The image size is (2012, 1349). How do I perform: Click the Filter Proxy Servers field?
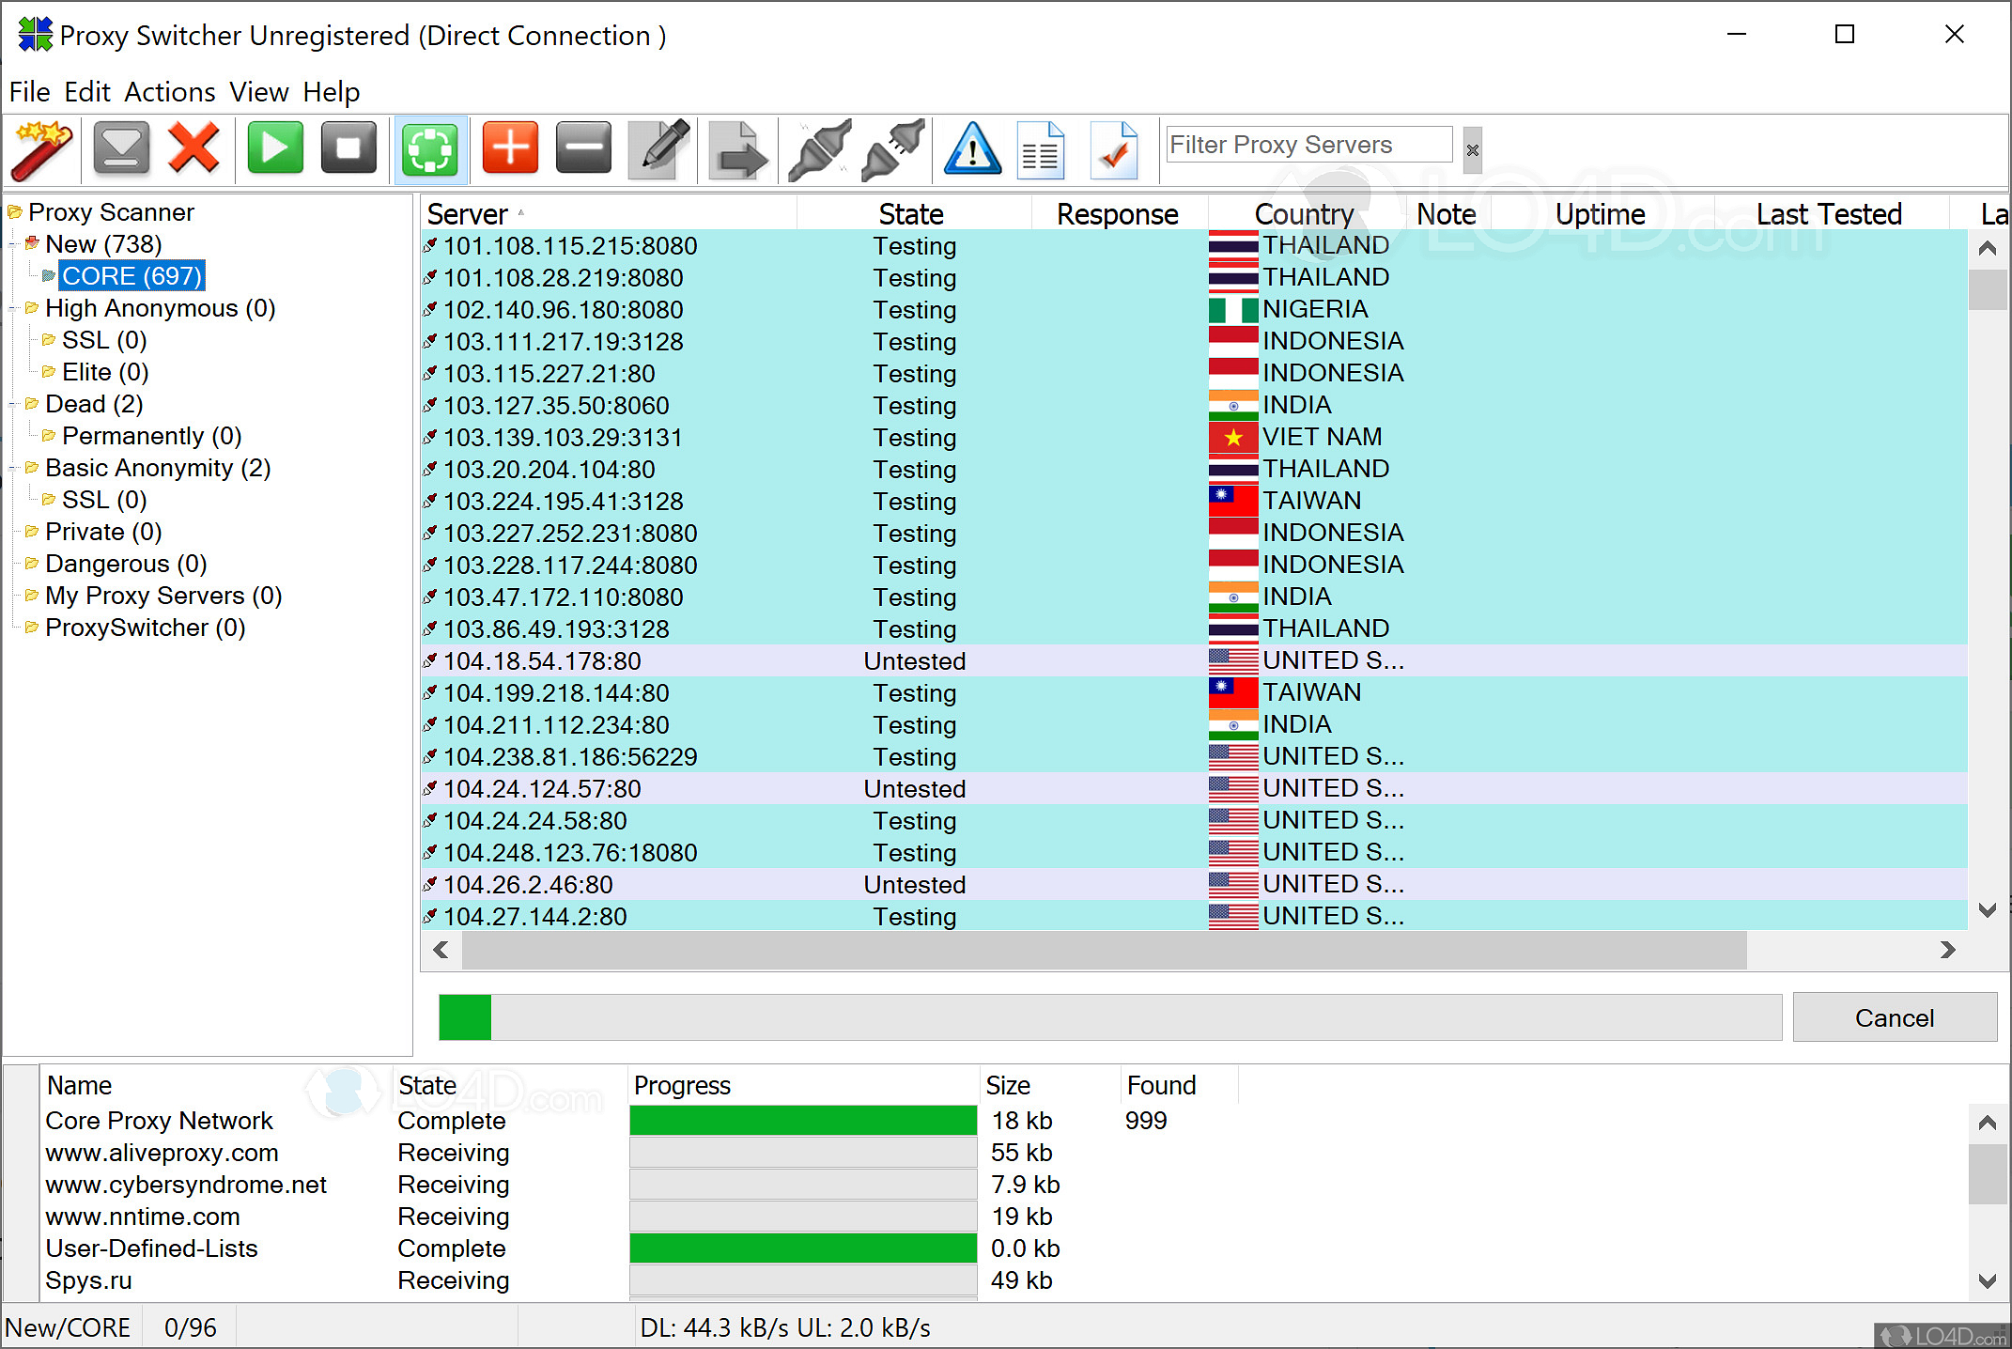1308,146
